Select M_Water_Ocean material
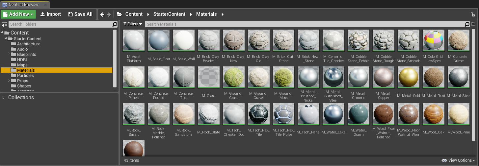479x166 pixels. coord(359,120)
